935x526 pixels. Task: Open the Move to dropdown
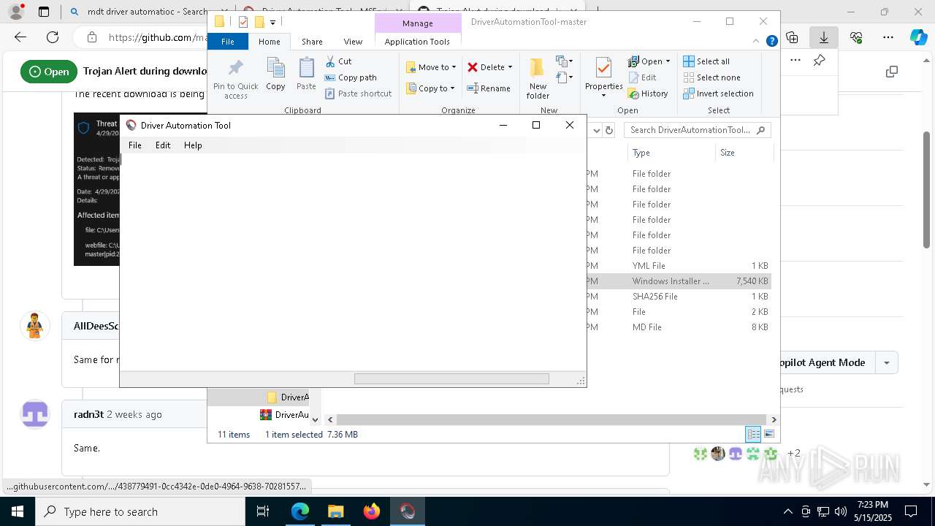point(431,67)
